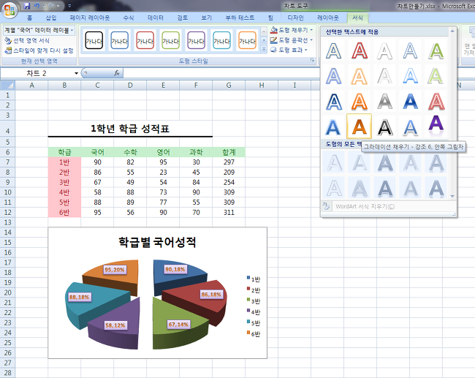Click the formula bar input field
The image size is (475, 378).
tap(298, 73)
